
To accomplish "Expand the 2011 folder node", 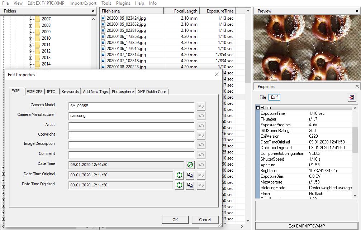I will 30,45.
